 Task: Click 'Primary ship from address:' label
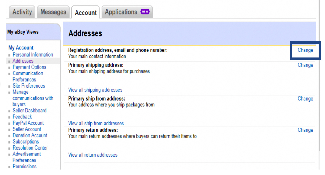(97, 99)
